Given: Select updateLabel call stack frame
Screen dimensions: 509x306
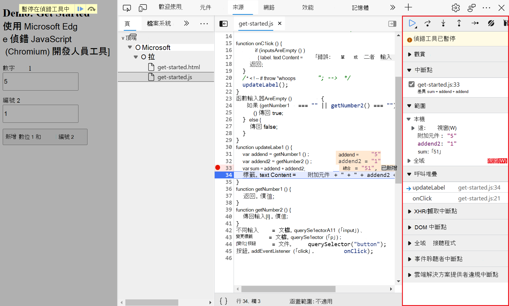Looking at the screenshot, I should click(x=455, y=188).
